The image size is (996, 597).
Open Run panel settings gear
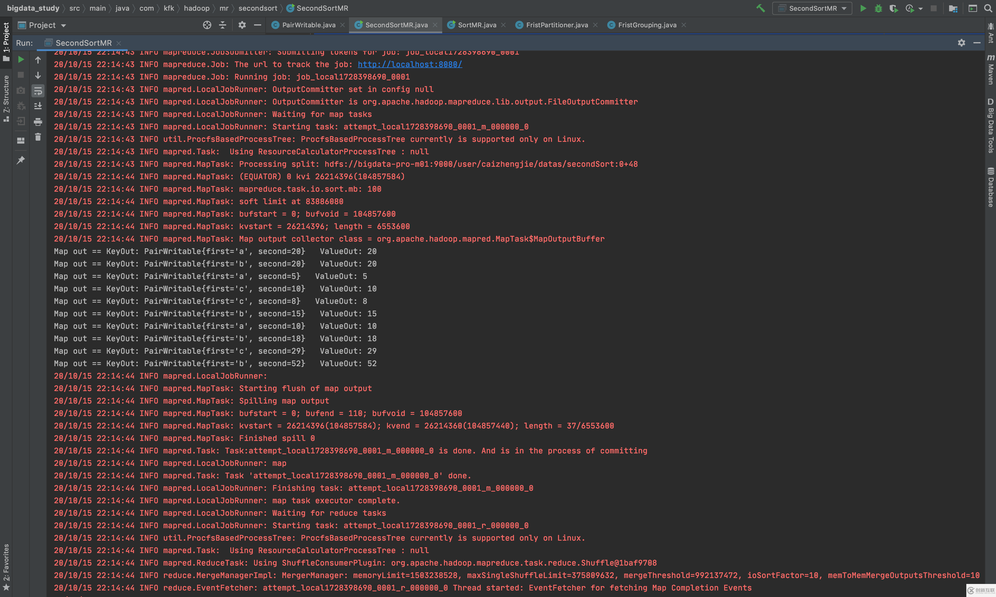click(961, 43)
